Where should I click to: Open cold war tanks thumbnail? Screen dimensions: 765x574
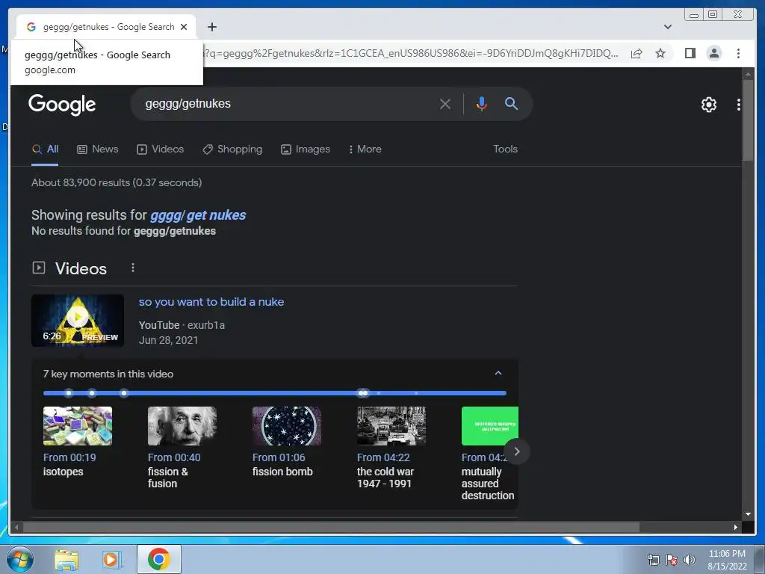tap(391, 426)
